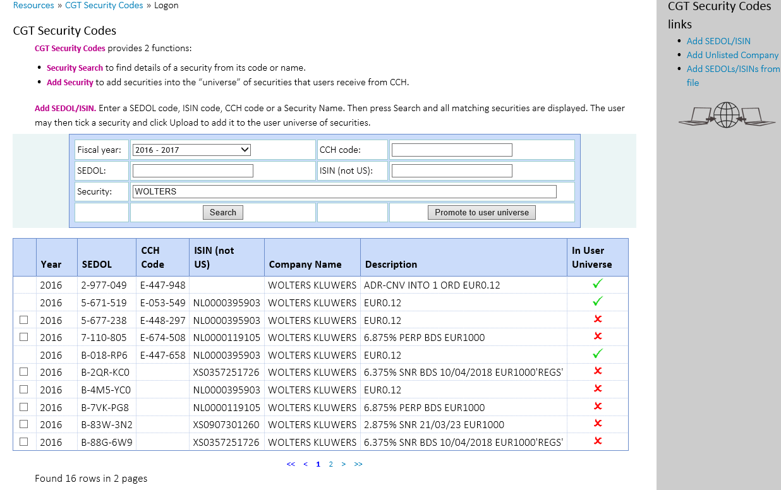Go to results page 2

coord(330,464)
